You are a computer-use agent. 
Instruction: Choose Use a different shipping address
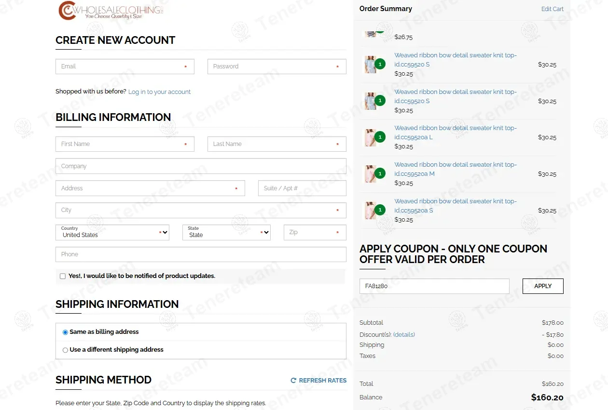[65, 350]
